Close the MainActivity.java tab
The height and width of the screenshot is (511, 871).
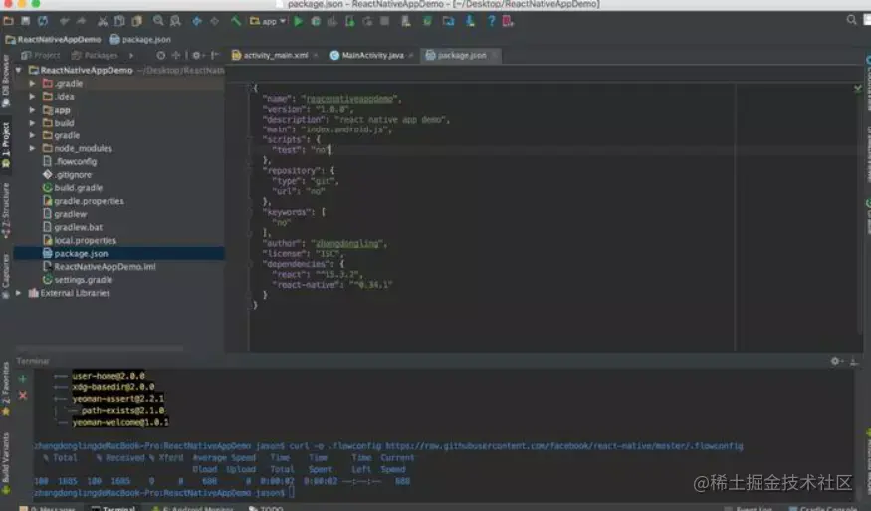coord(411,55)
